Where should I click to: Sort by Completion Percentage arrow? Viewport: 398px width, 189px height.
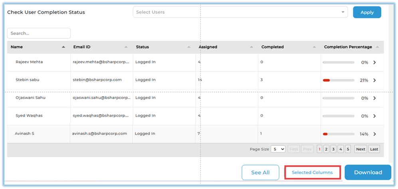coord(377,47)
